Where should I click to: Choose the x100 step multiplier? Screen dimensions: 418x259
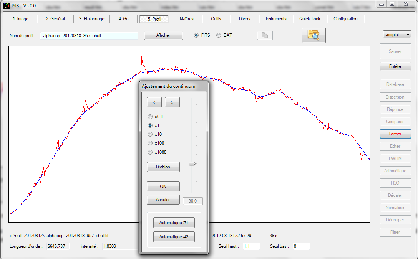click(150, 143)
